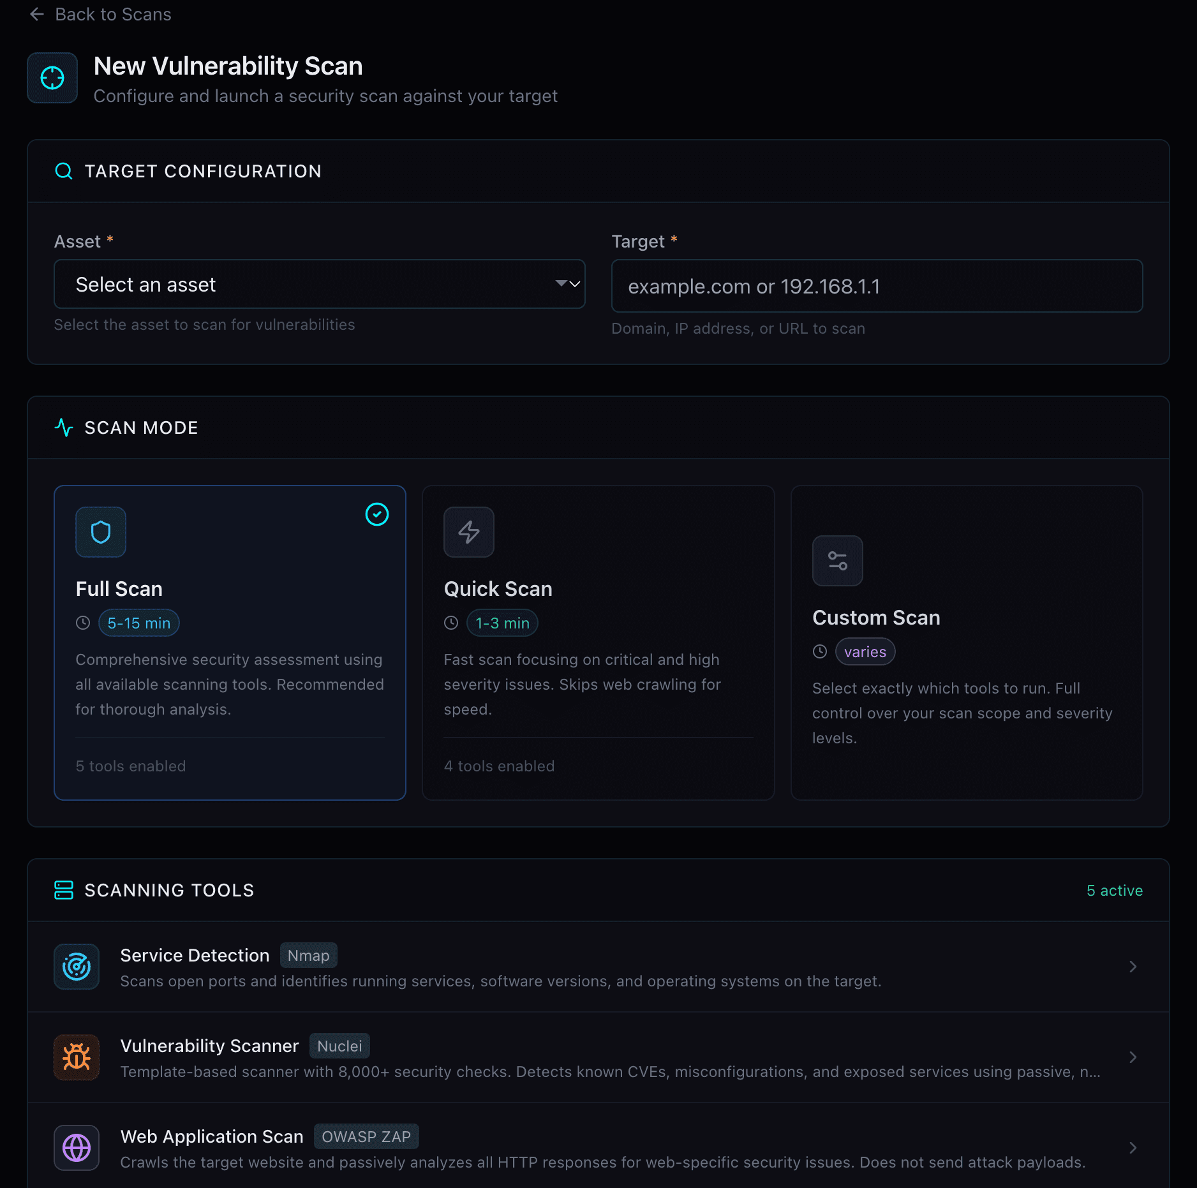Click the checkmark badge on Full Scan
1197x1188 pixels.
click(x=377, y=514)
